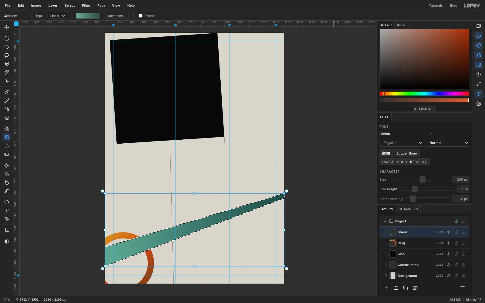The image size is (485, 303).
Task: Create a new layer group
Action: (x=396, y=288)
